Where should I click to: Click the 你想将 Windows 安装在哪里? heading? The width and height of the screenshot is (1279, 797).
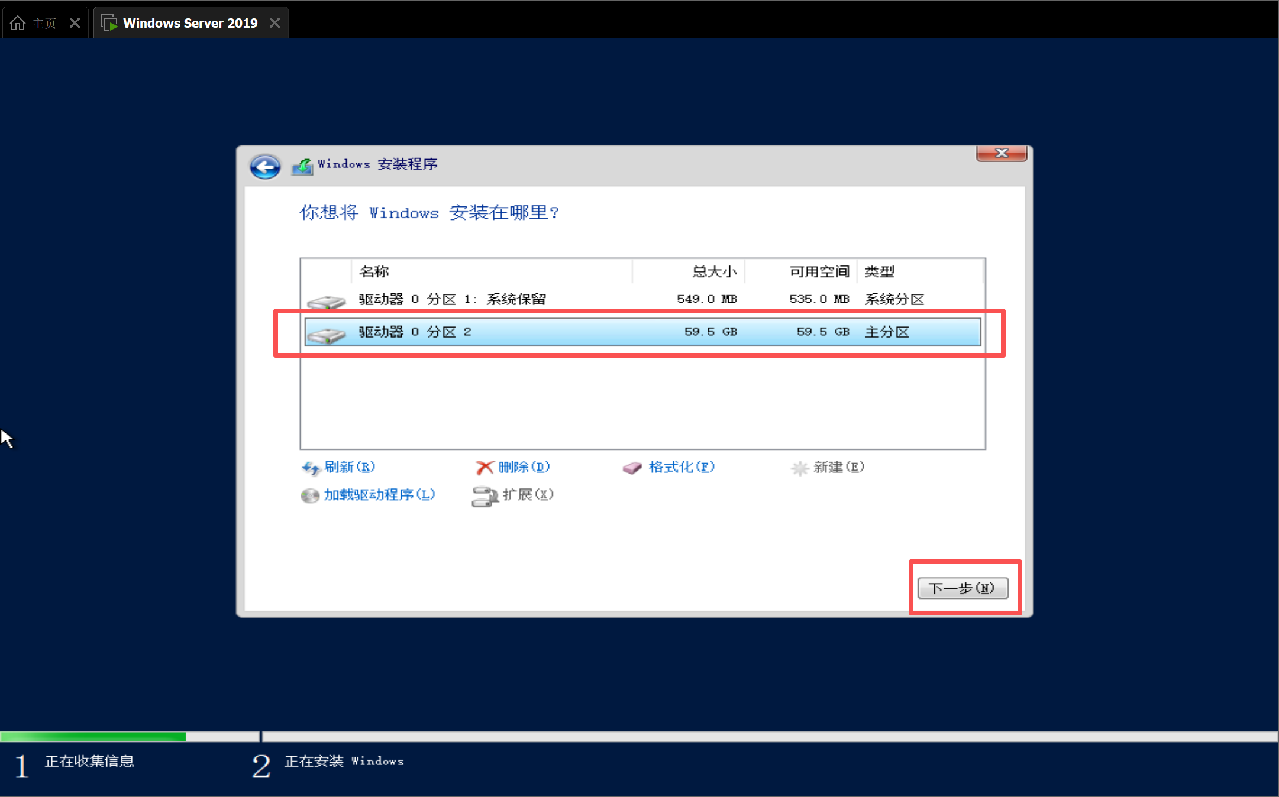coord(429,212)
